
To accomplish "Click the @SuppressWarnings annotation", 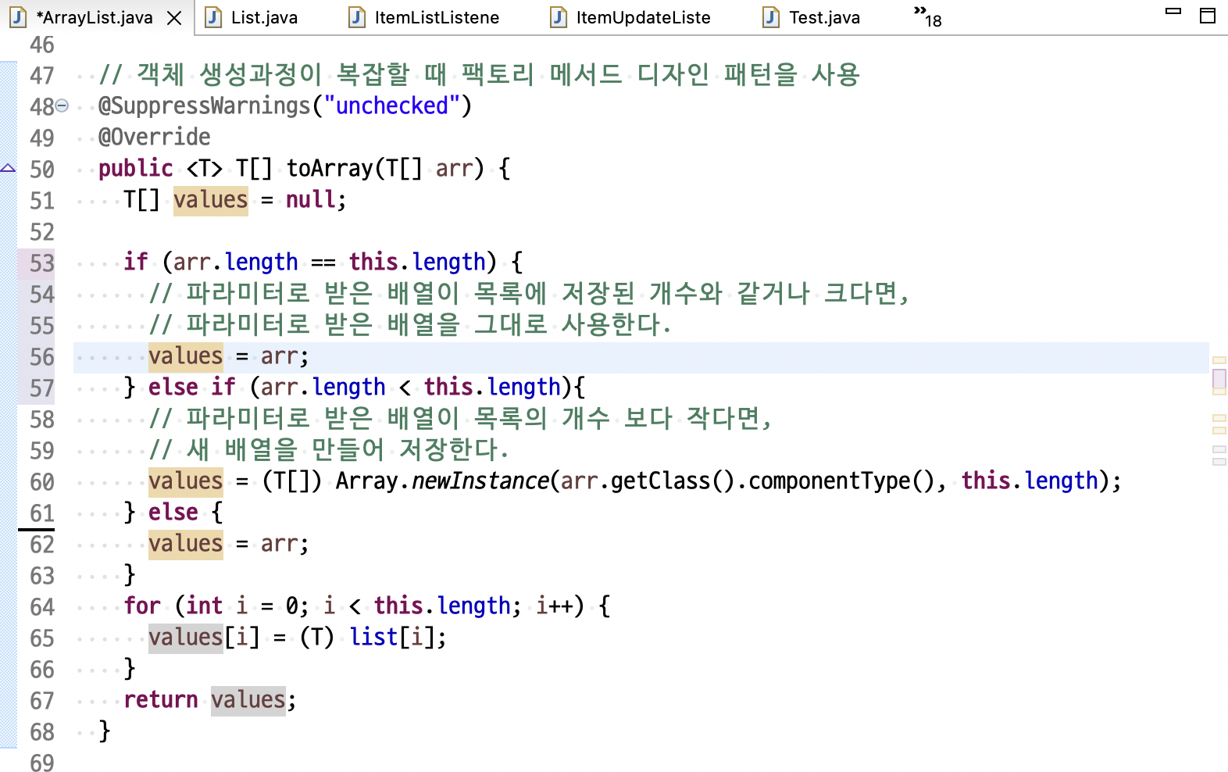I will tap(205, 105).
